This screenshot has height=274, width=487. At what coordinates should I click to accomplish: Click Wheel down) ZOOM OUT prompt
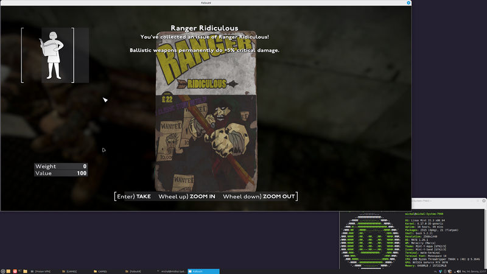tap(259, 196)
